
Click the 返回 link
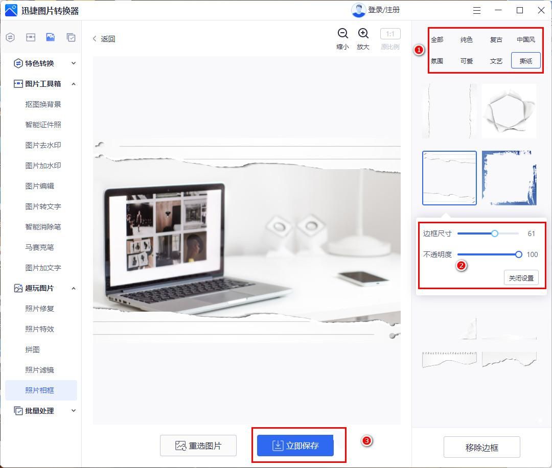coord(108,39)
